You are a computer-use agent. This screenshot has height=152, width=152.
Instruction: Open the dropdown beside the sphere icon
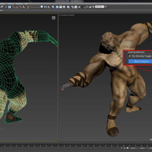click(x=100, y=7)
